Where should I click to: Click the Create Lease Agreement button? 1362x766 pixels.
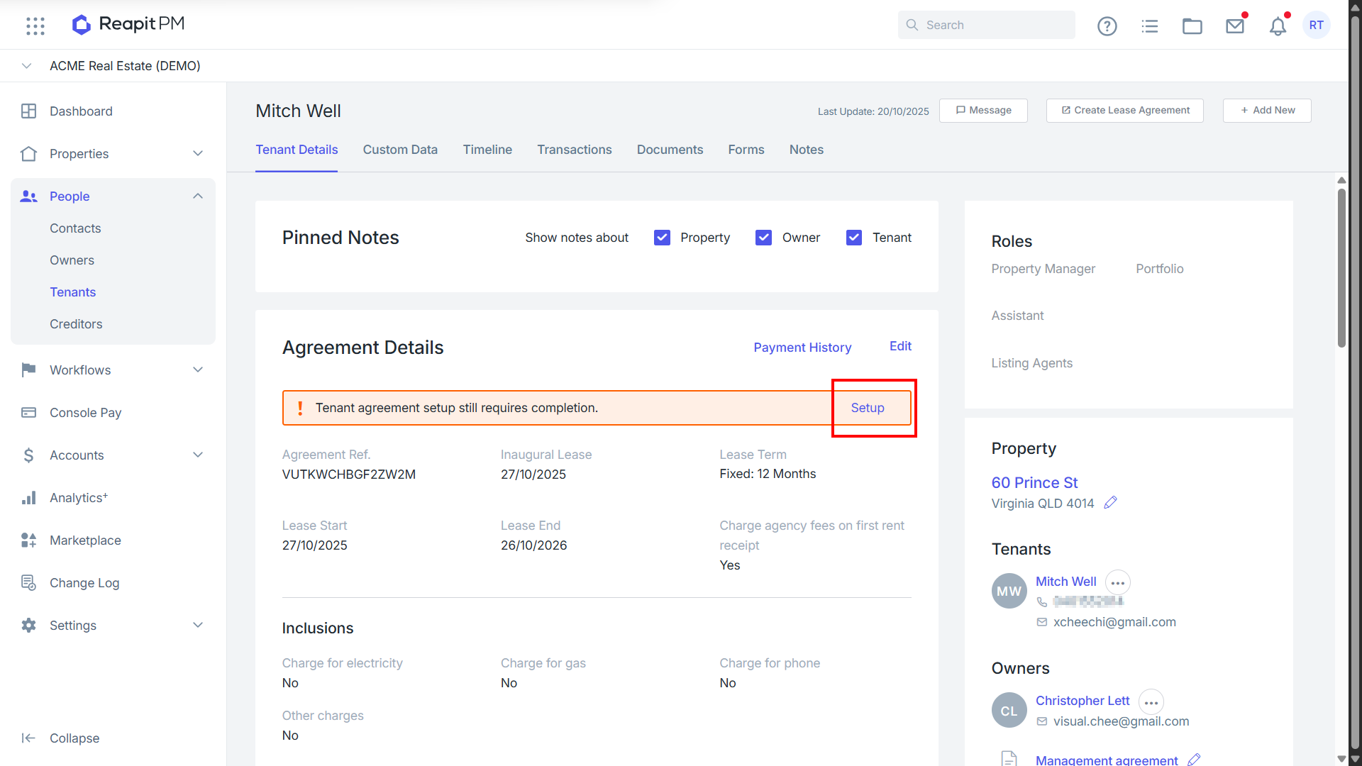pyautogui.click(x=1125, y=111)
